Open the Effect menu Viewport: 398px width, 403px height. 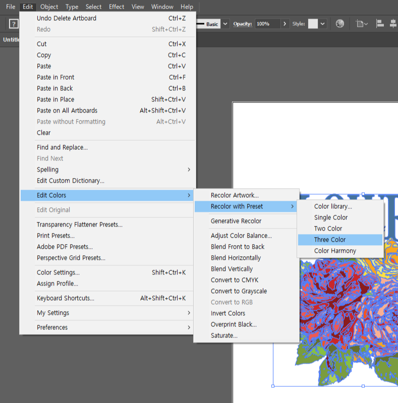(x=117, y=7)
